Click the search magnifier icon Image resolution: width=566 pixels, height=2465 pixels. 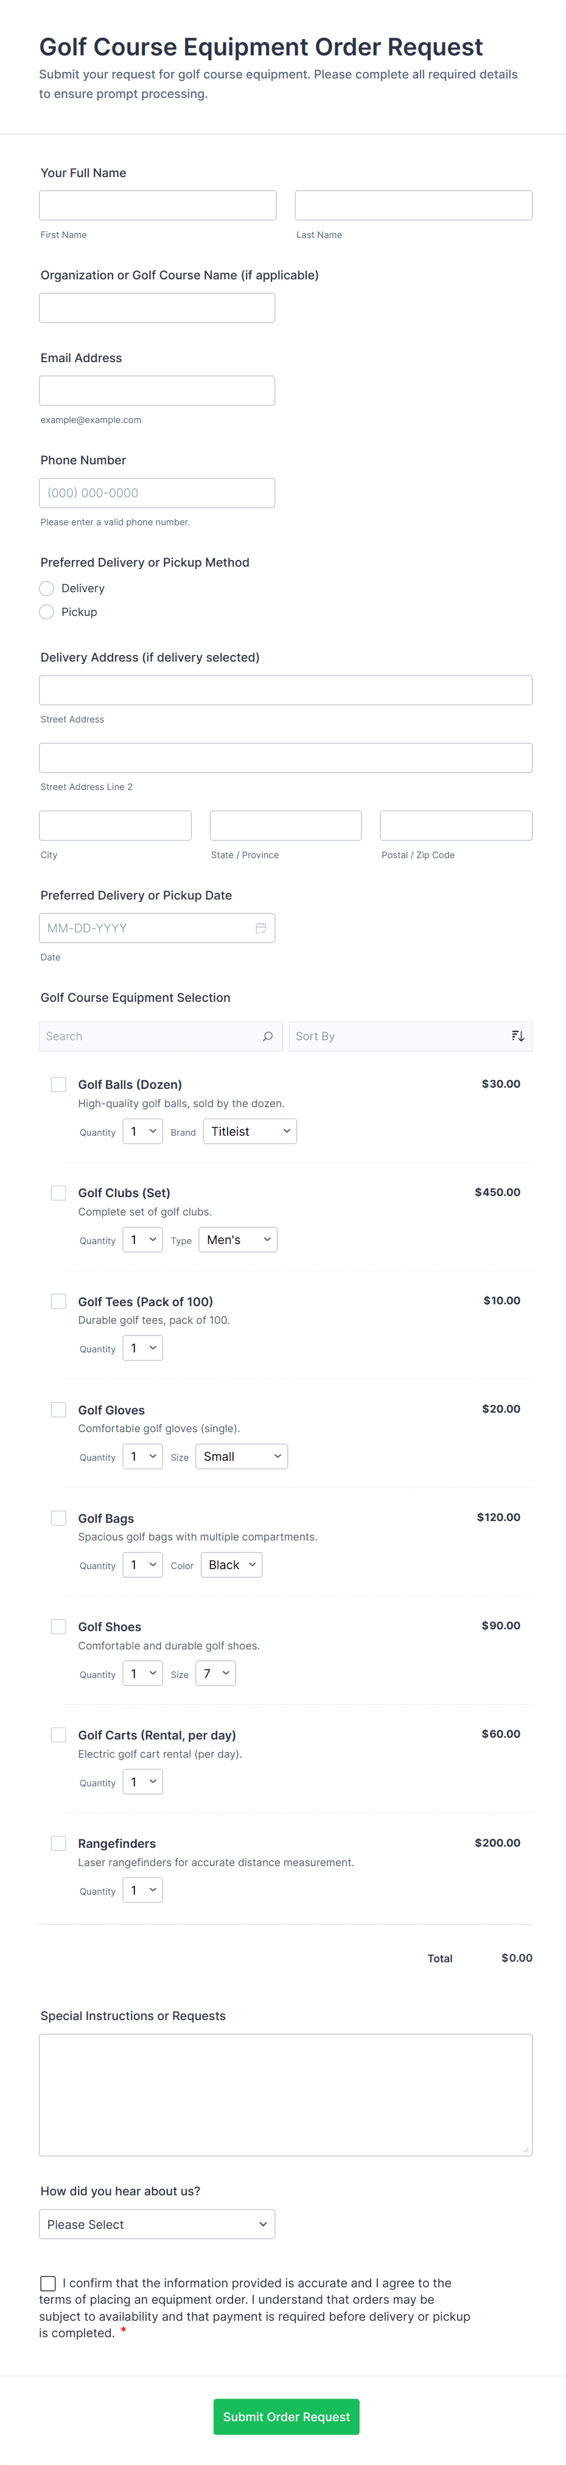pos(268,1037)
